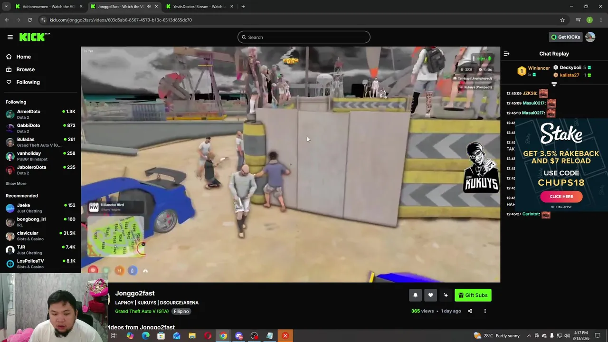Go to Home in sidebar
This screenshot has width=608, height=342.
pos(23,57)
